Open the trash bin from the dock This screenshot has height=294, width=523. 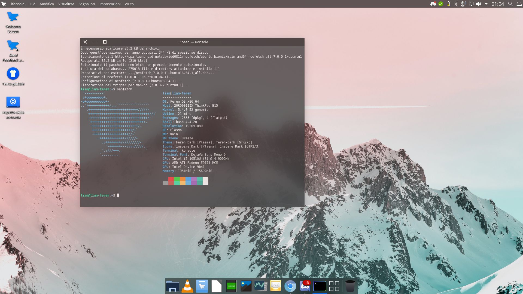coord(349,286)
